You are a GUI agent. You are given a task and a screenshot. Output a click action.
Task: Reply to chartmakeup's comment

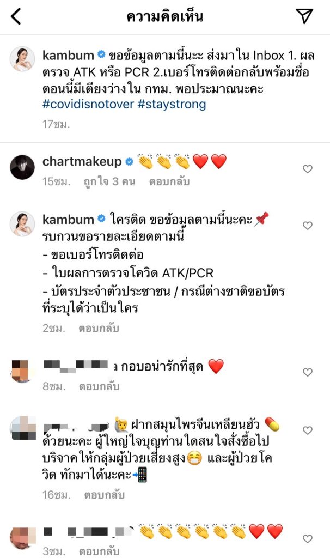click(169, 181)
